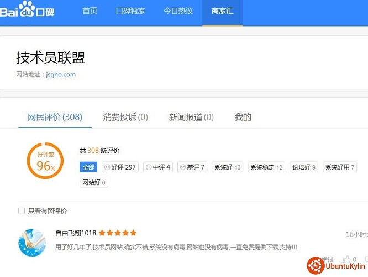Open the jsgho.com website link

pyautogui.click(x=61, y=75)
